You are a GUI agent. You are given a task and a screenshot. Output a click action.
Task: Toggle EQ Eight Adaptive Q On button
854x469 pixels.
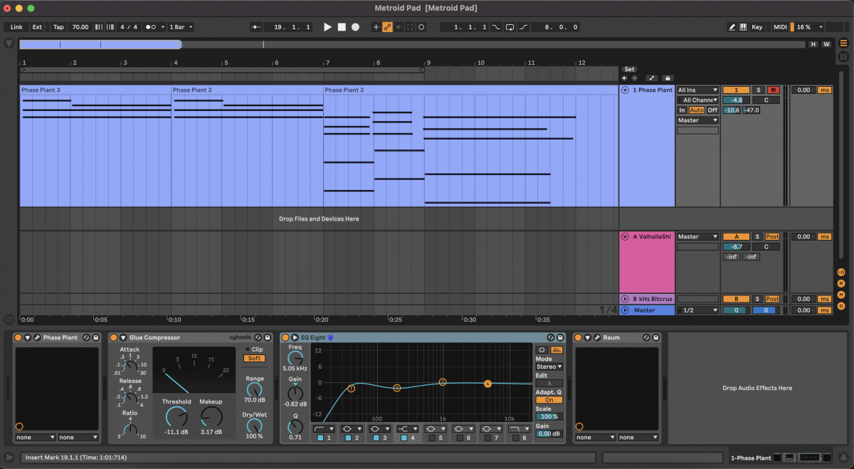tap(549, 400)
